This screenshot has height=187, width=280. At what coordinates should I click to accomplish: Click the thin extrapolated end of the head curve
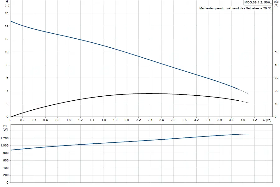pyautogui.click(x=244, y=92)
